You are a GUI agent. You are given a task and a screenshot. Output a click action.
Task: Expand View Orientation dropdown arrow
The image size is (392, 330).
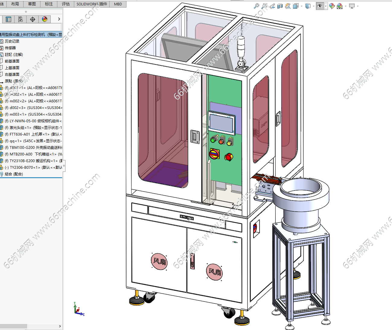301,6
